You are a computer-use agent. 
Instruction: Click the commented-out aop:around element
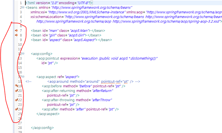click(x=90, y=82)
